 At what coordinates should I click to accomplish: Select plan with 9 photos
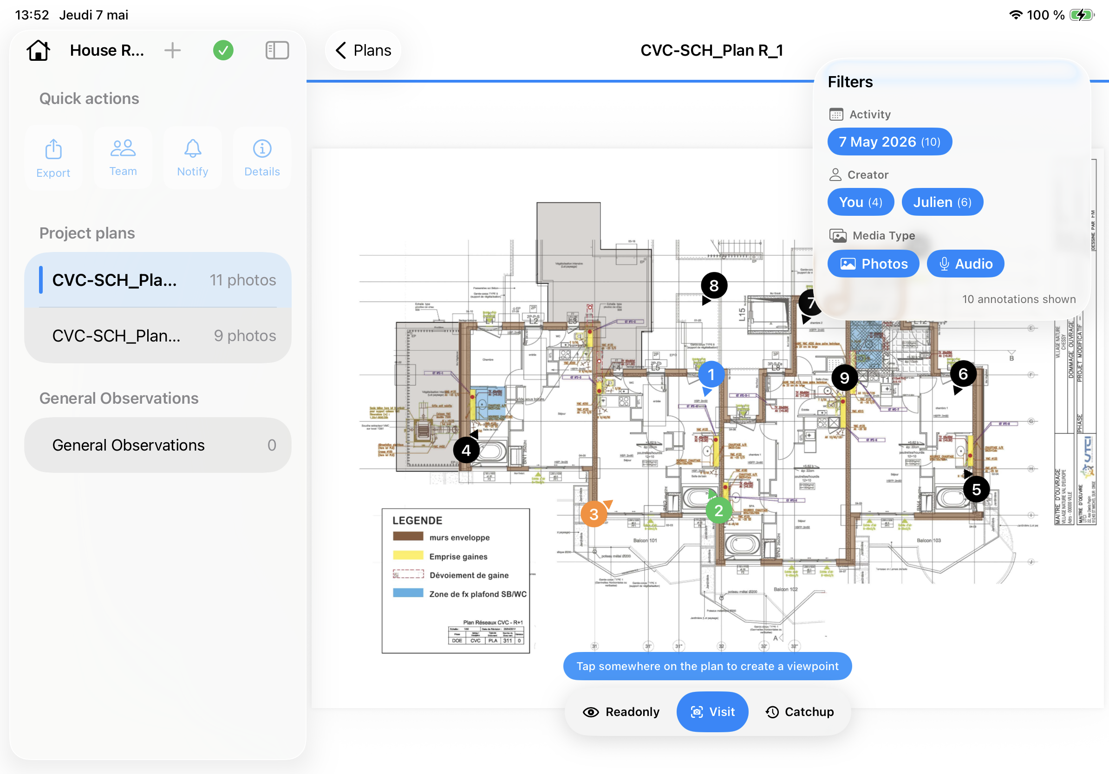158,335
